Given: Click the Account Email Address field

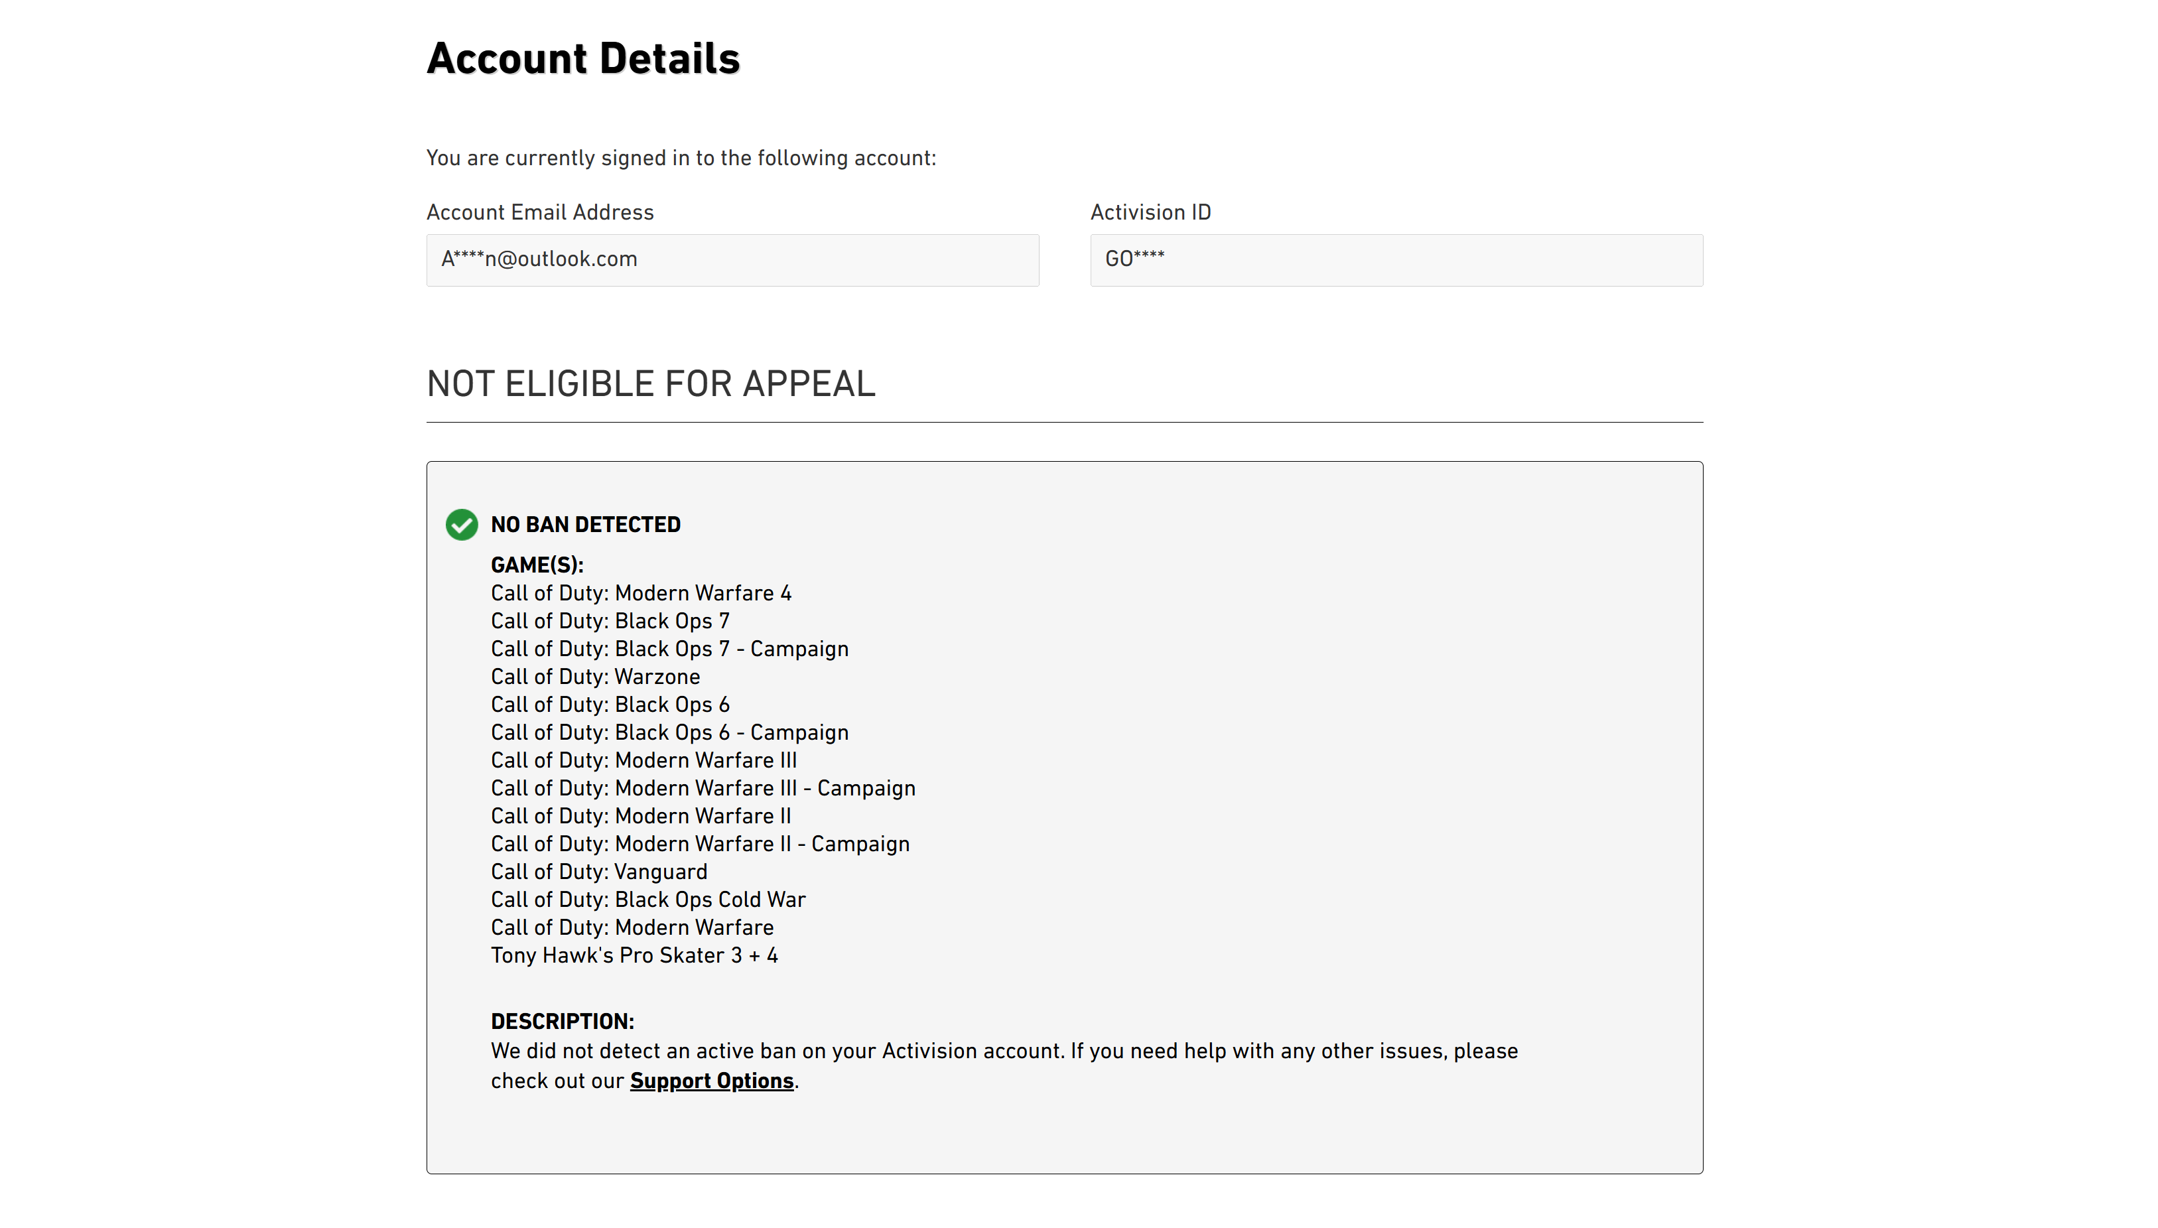Looking at the screenshot, I should [x=732, y=260].
